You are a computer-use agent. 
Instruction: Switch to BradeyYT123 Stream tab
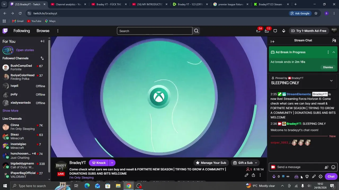point(271,4)
